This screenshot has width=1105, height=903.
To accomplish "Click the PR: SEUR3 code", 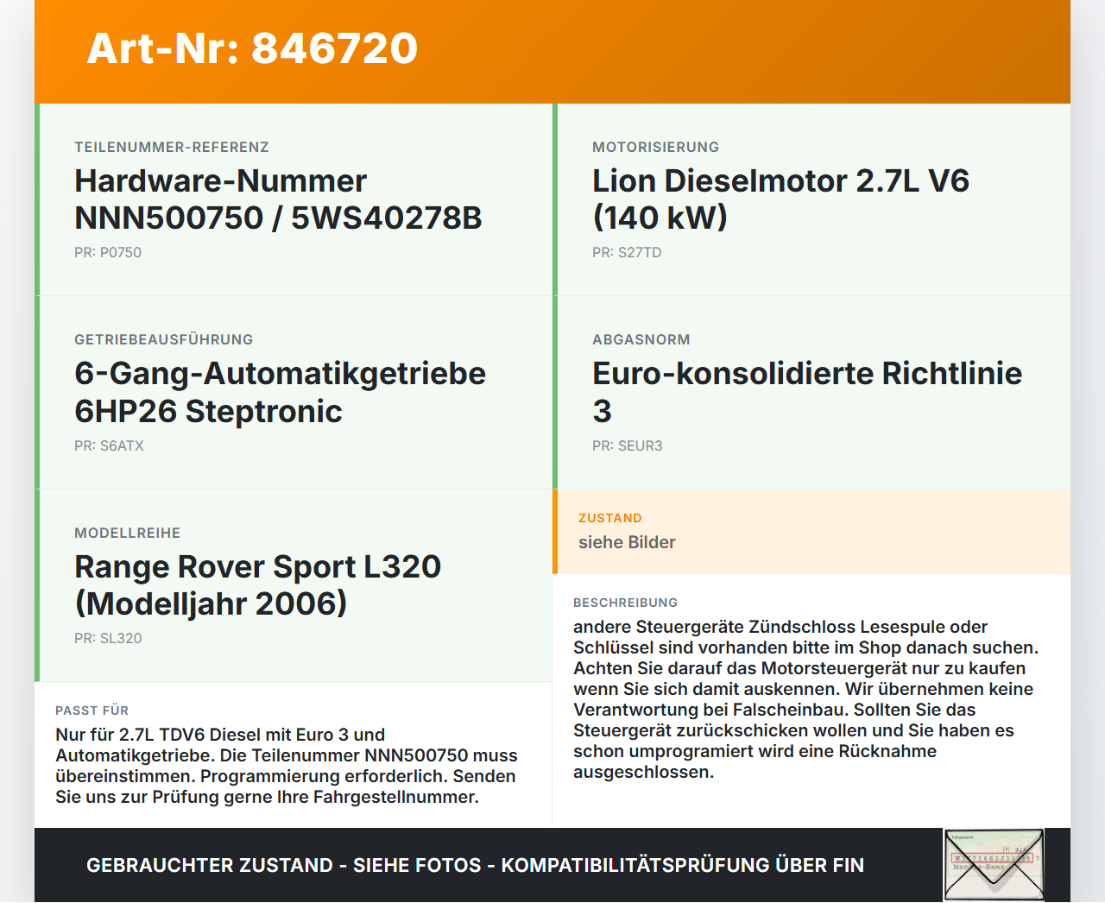I will point(628,446).
